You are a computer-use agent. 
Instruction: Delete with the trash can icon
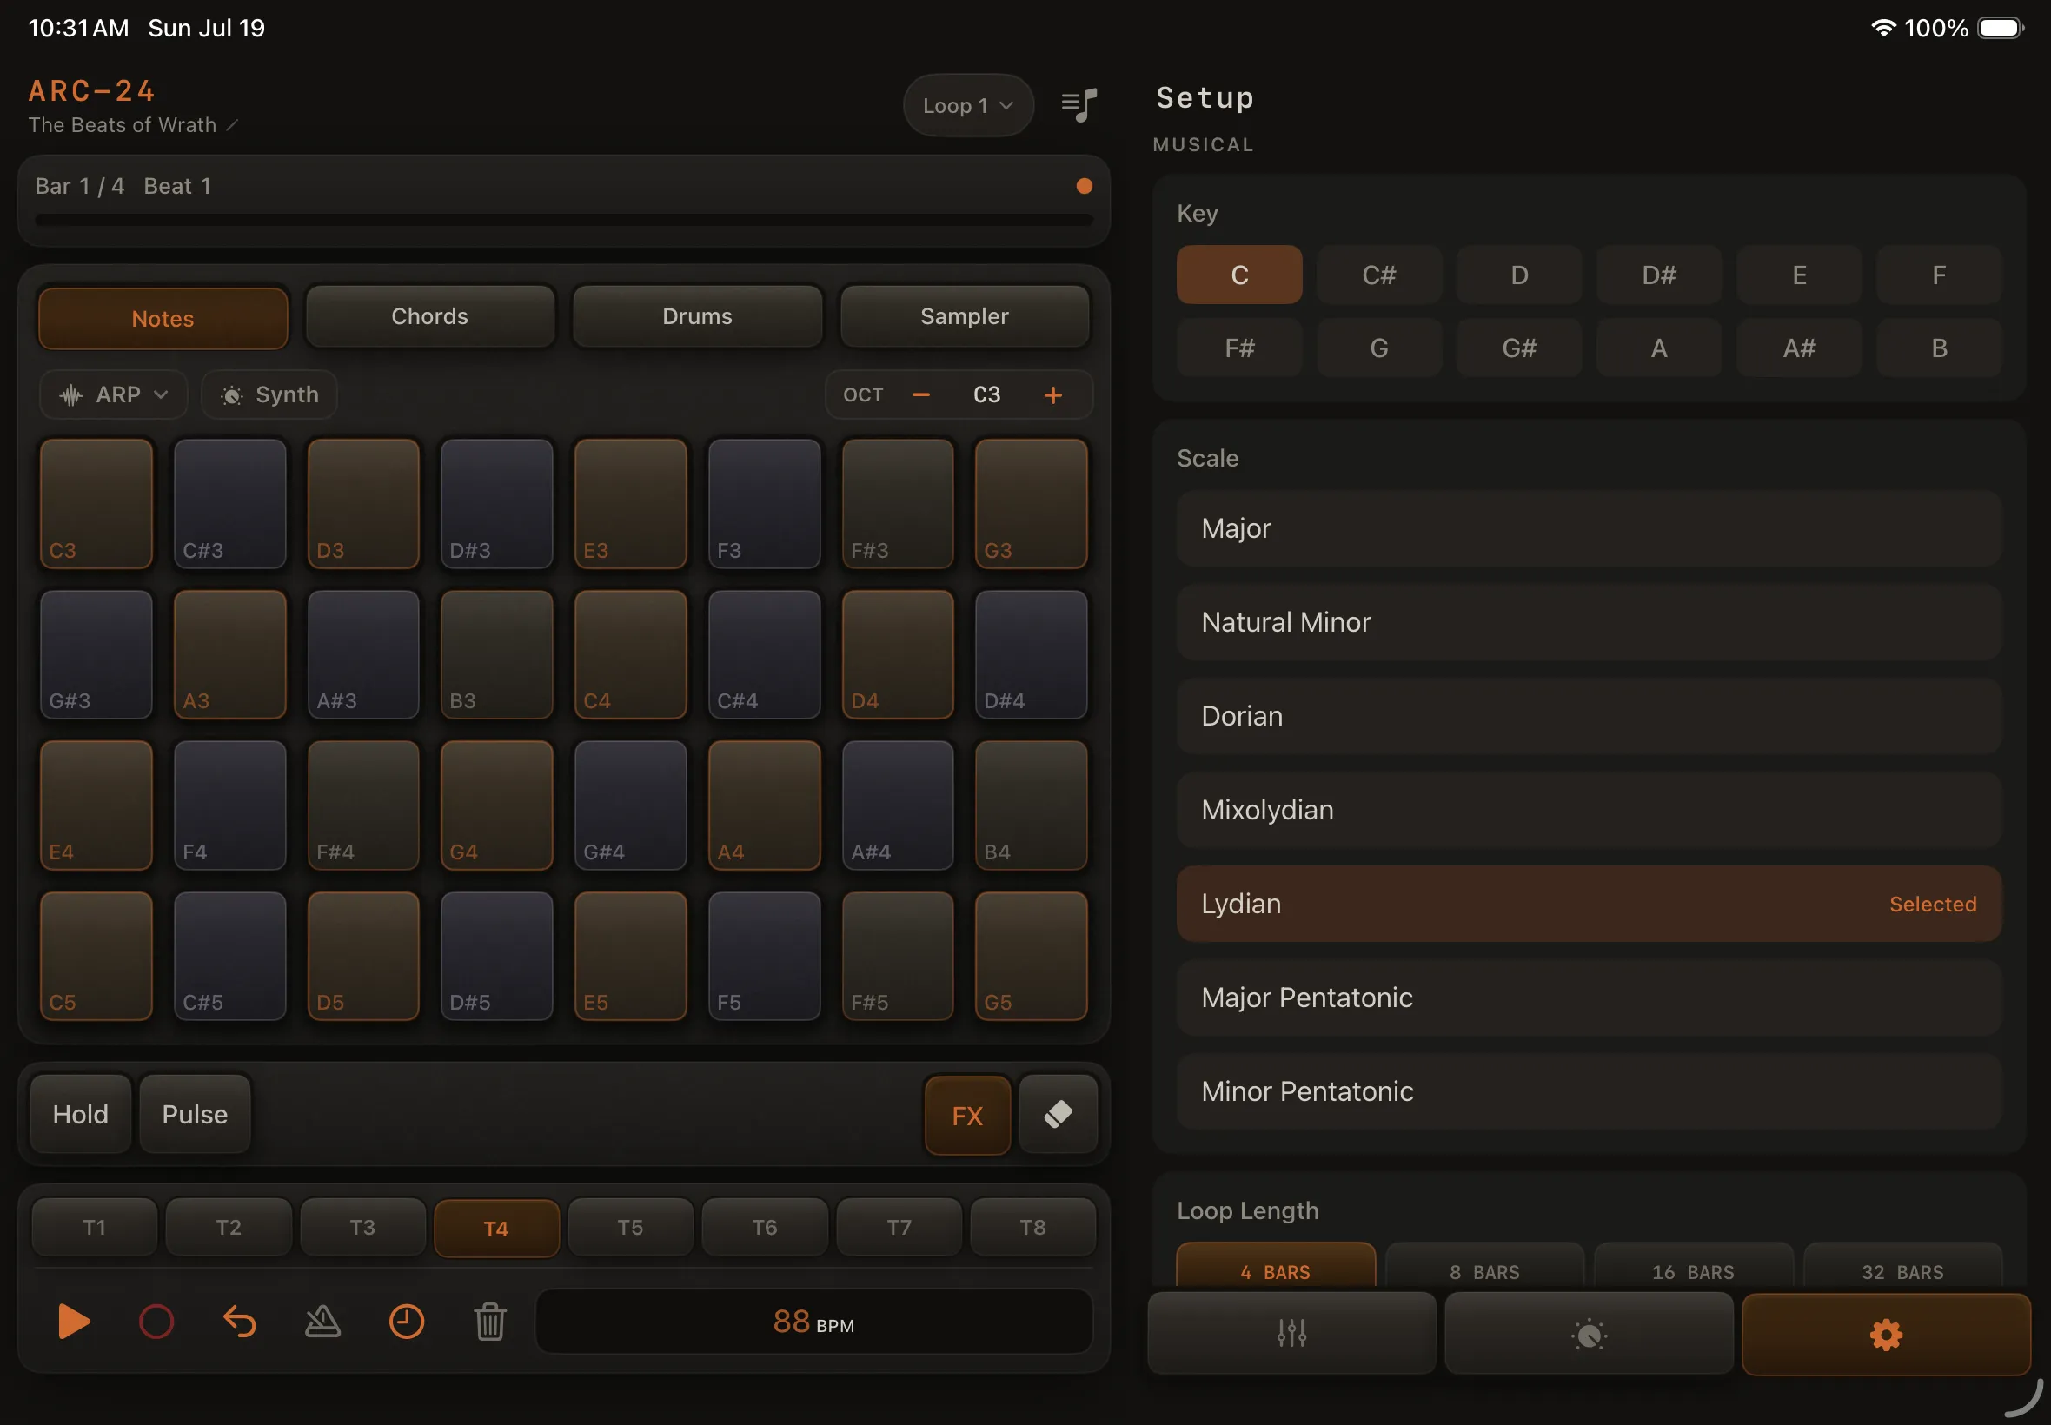click(489, 1322)
